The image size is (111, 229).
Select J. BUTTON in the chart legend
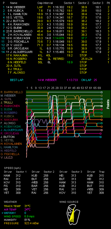coord(7,137)
